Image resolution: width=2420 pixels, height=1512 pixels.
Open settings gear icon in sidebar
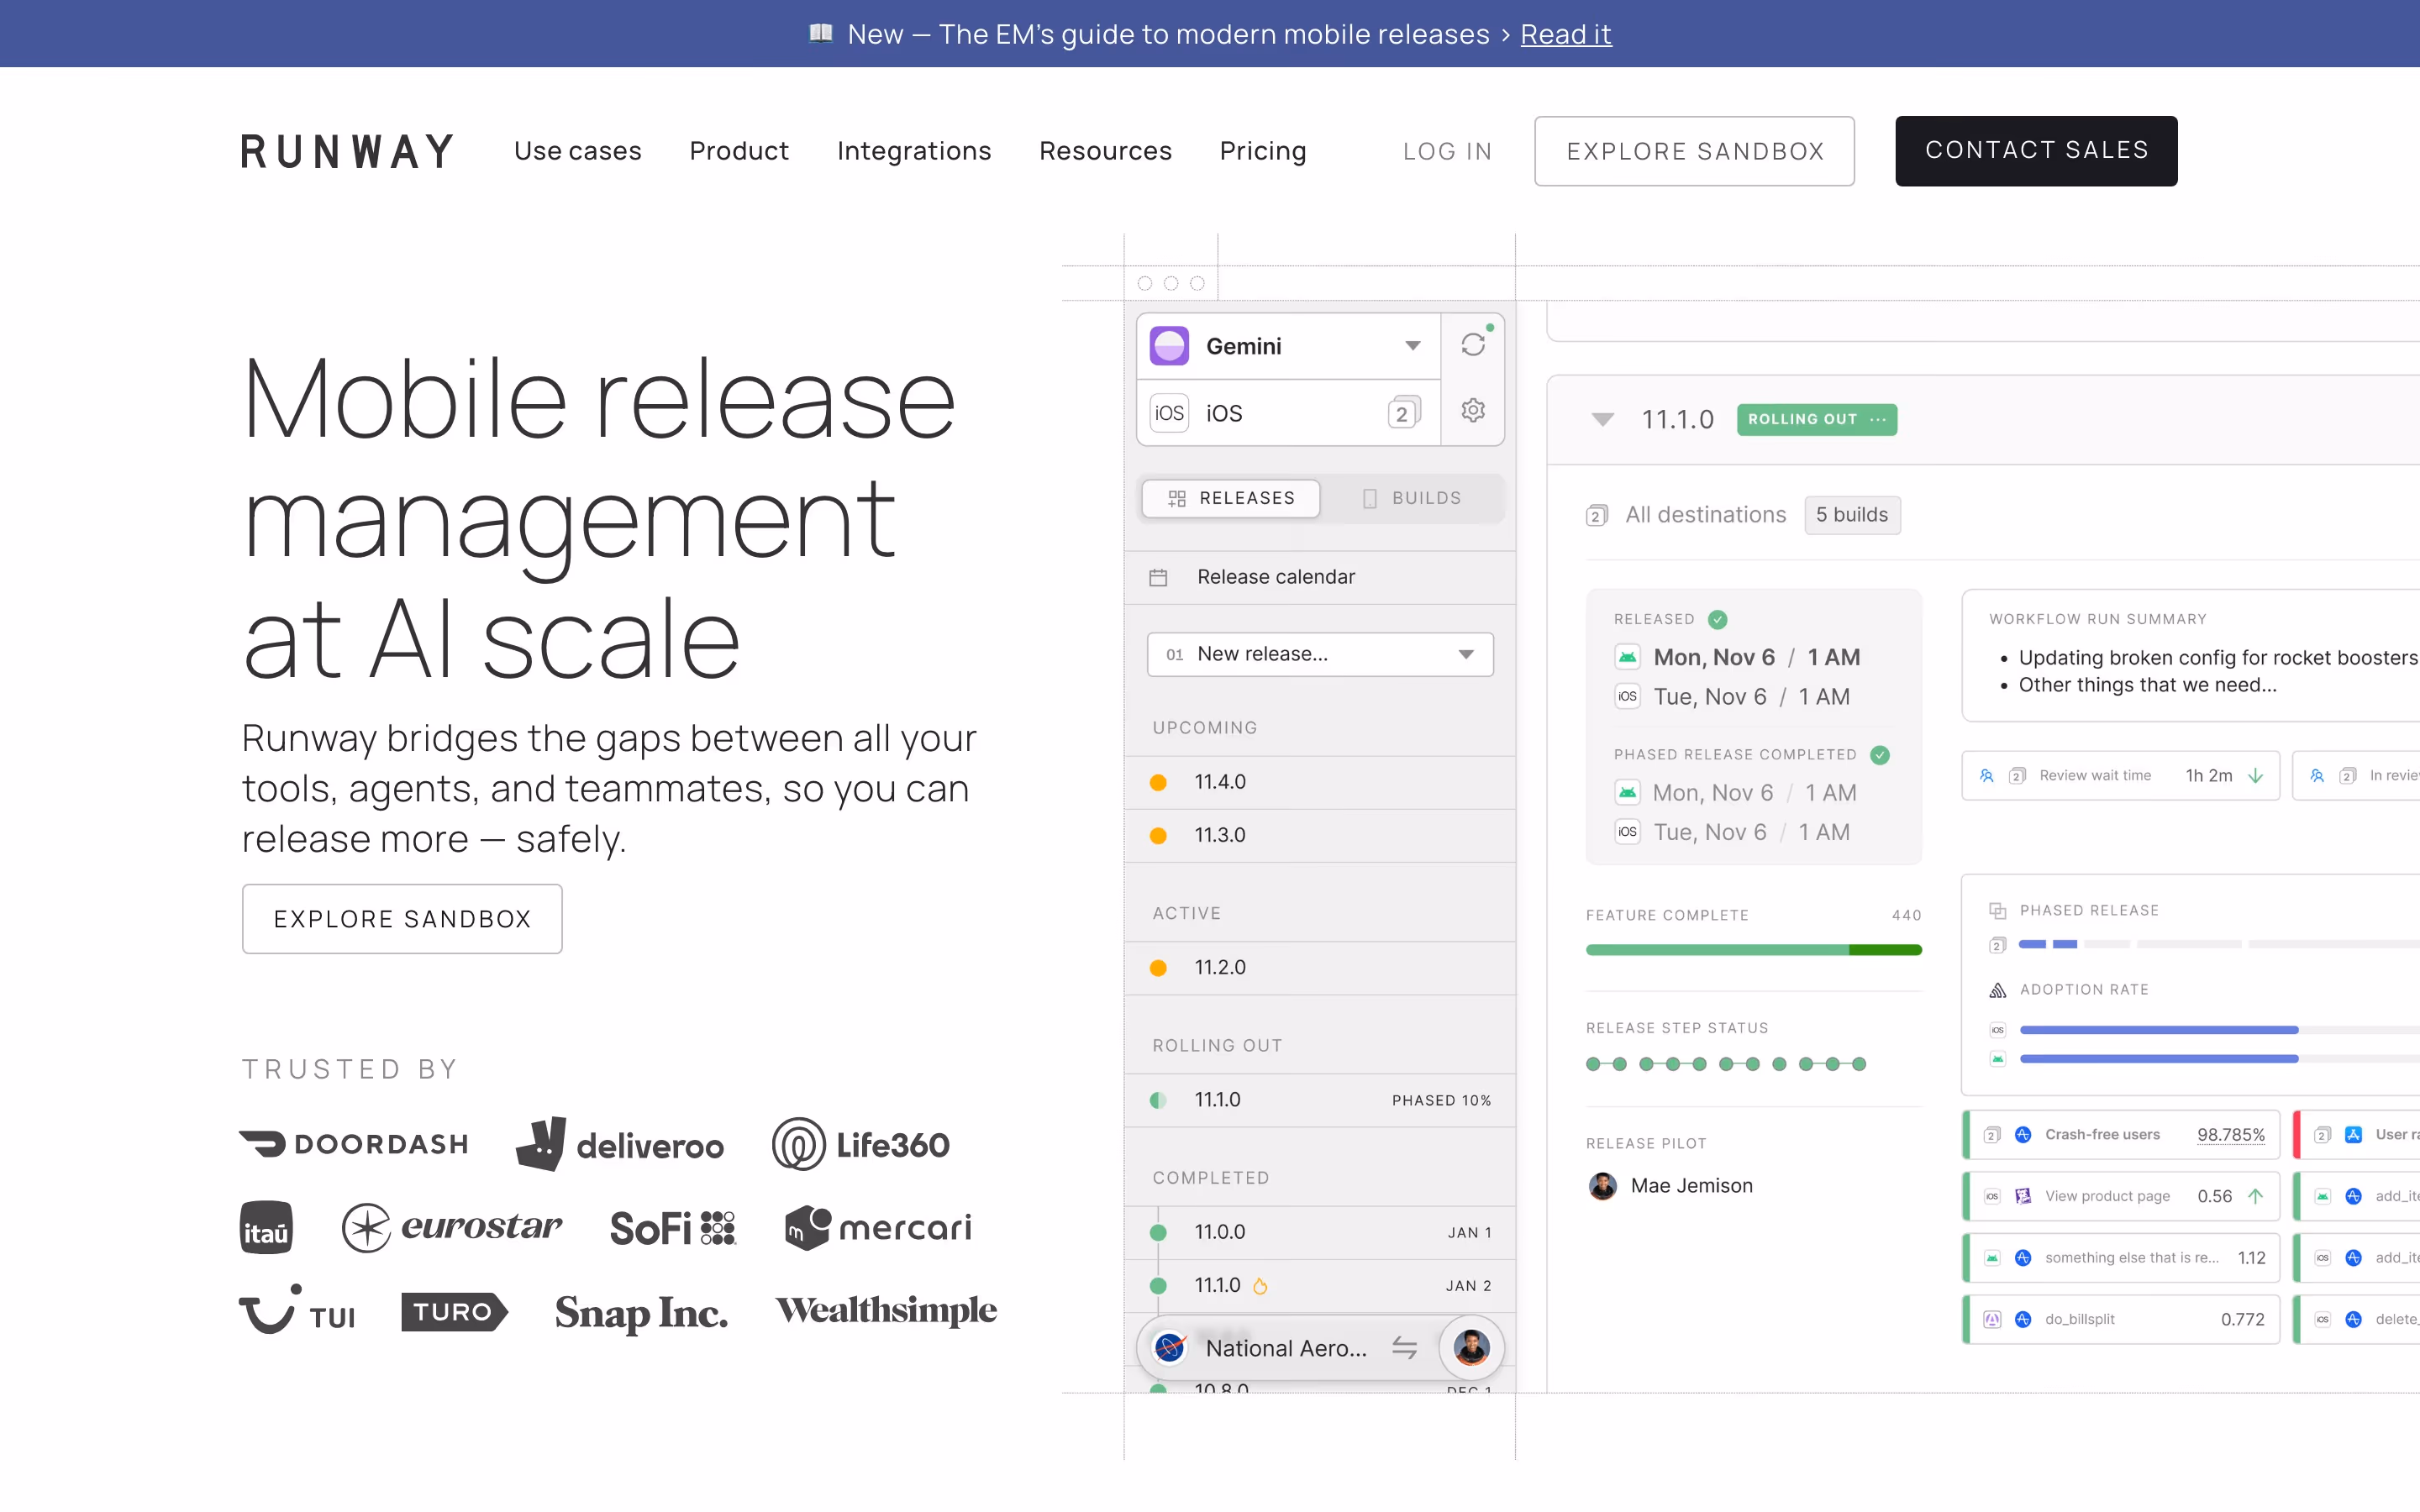(1472, 410)
